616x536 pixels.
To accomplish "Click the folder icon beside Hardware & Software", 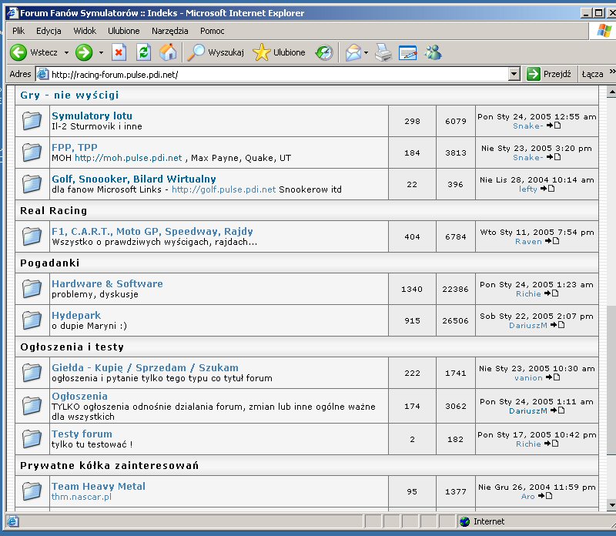I will click(32, 289).
